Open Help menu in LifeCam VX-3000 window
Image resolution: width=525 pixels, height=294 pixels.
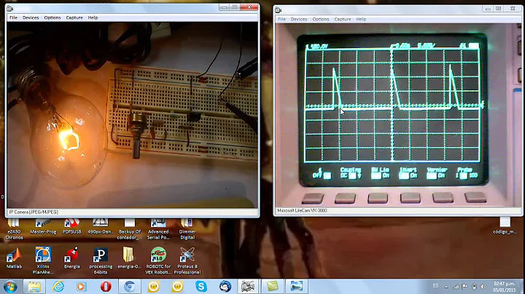pyautogui.click(x=361, y=20)
